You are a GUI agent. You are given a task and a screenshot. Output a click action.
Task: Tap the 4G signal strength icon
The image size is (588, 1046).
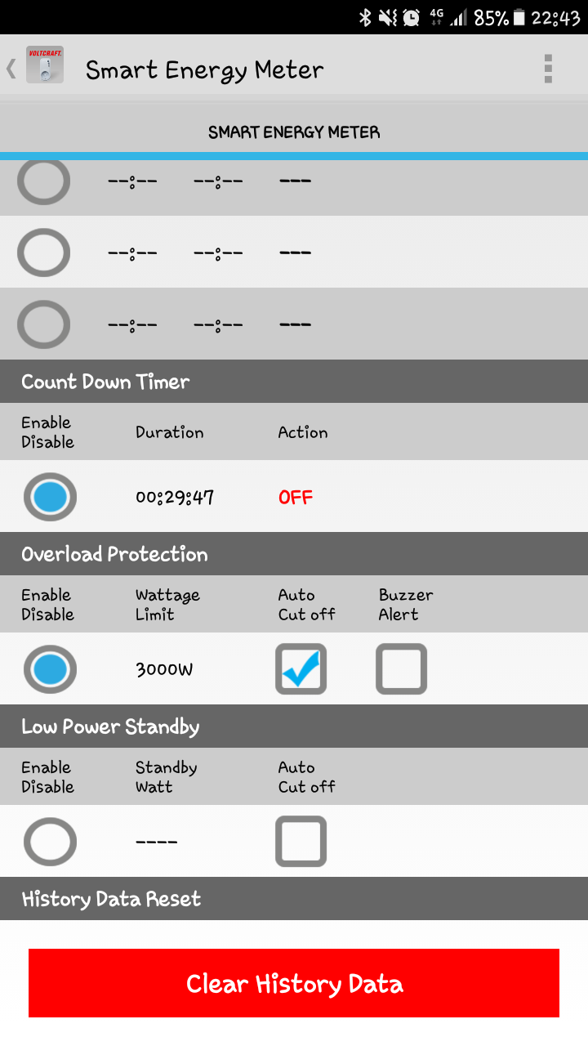pos(449,17)
